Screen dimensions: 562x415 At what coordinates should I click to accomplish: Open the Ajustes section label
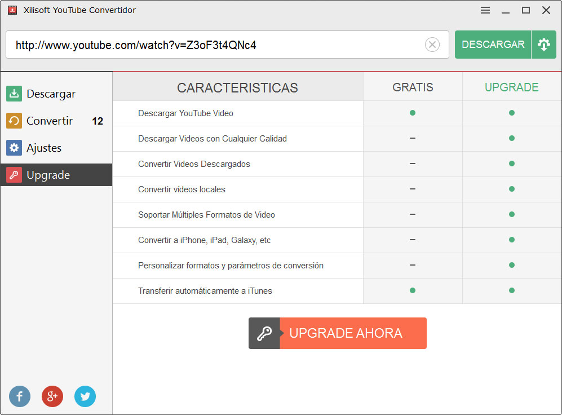tap(44, 148)
